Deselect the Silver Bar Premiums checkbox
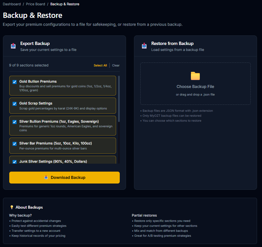 tap(15, 144)
